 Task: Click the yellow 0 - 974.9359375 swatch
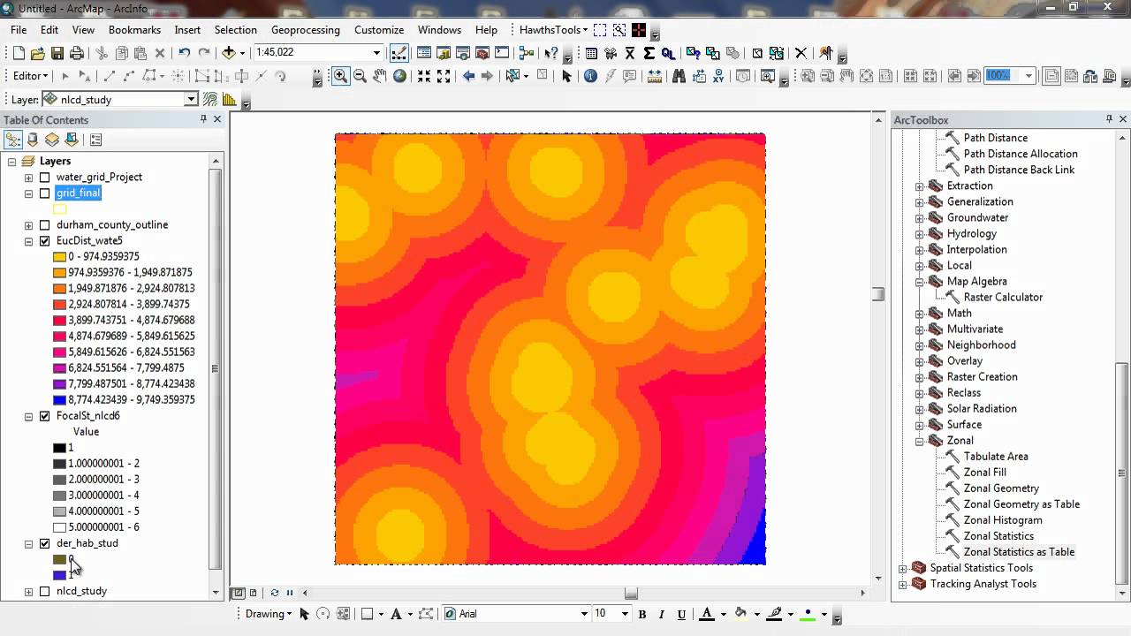point(59,257)
